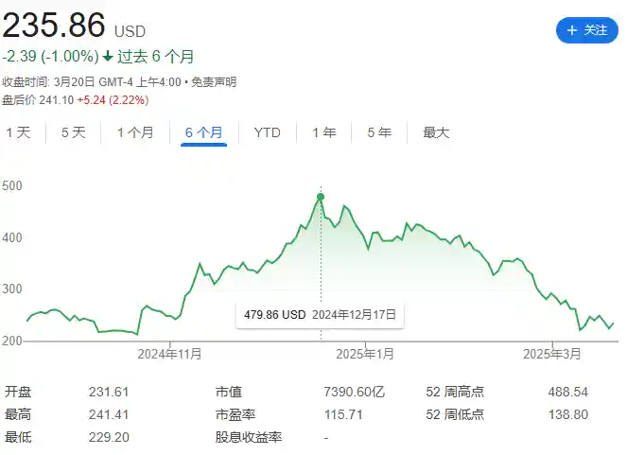Click the 最高 value 241.41
The height and width of the screenshot is (455, 644).
(x=109, y=414)
